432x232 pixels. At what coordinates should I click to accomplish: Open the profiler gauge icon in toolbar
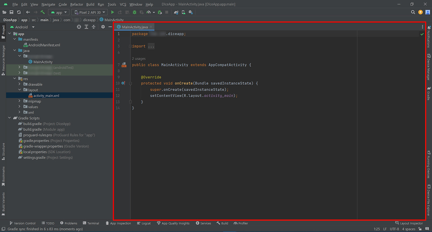pos(148,12)
